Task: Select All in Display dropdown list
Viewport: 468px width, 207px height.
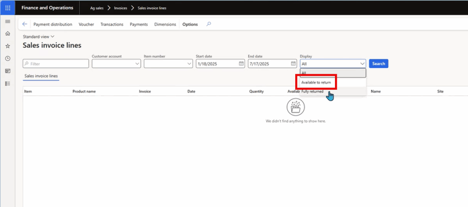Action: [333, 73]
